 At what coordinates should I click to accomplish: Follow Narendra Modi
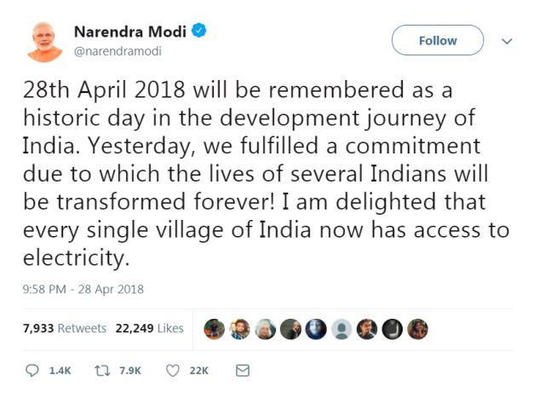(438, 40)
